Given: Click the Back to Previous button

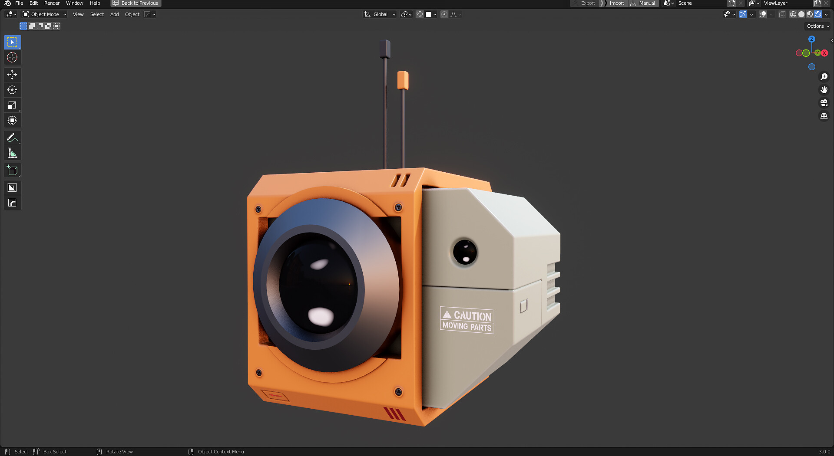Looking at the screenshot, I should coord(135,3).
